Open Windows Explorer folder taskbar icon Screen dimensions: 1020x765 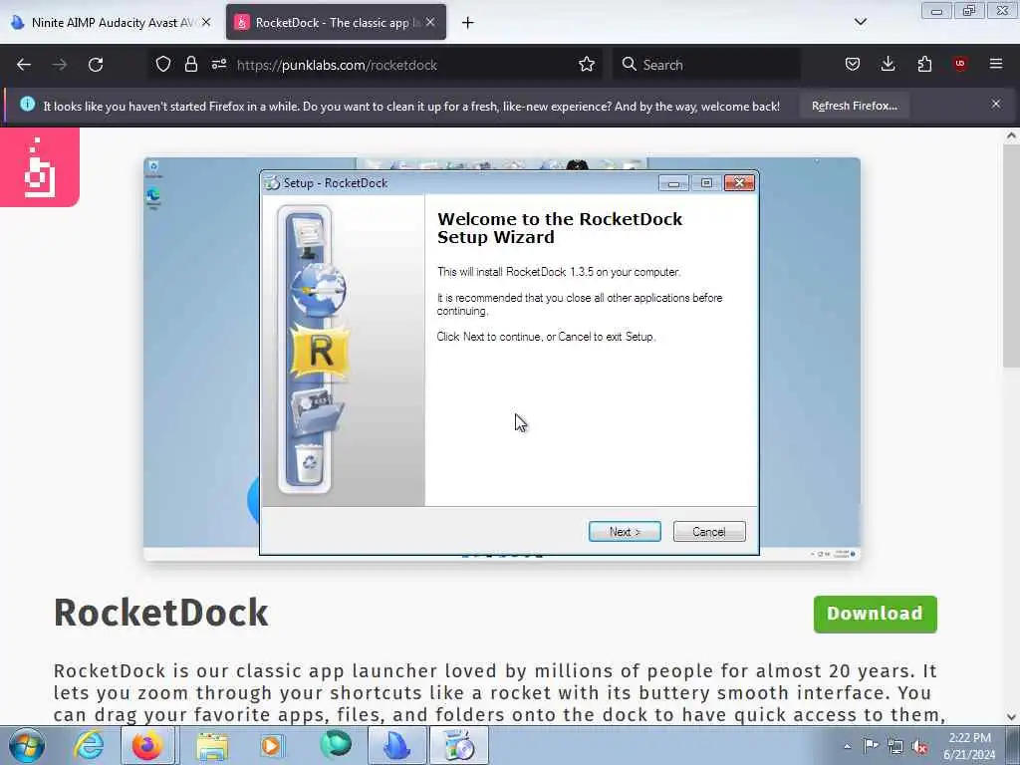coord(212,745)
